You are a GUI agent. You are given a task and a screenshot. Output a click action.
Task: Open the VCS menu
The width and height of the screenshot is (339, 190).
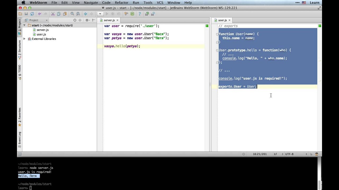click(x=160, y=3)
